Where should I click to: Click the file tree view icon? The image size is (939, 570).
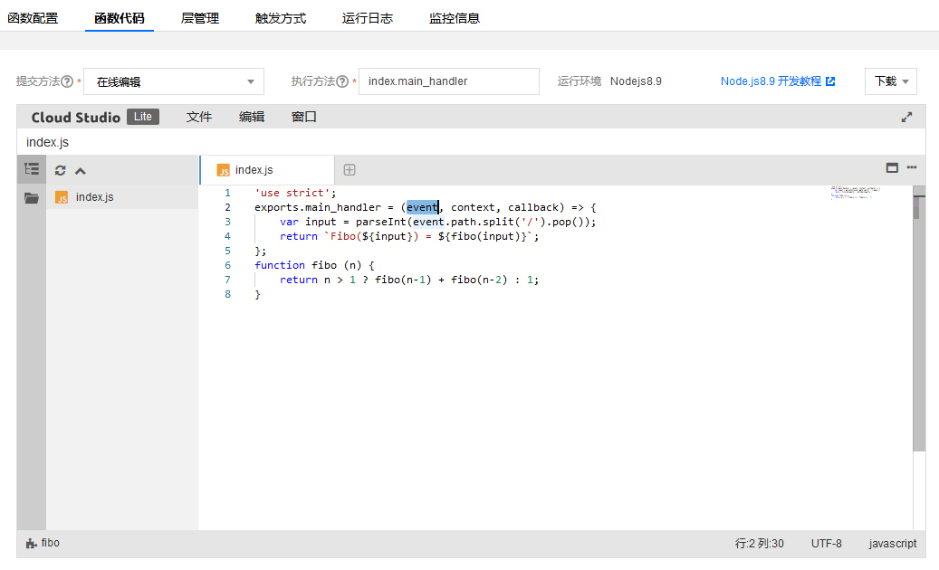[x=32, y=169]
